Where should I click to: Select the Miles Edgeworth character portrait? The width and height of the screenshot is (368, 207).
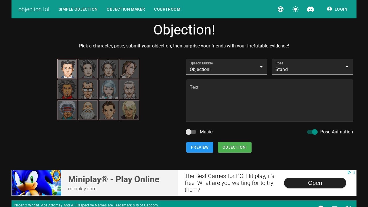click(88, 69)
